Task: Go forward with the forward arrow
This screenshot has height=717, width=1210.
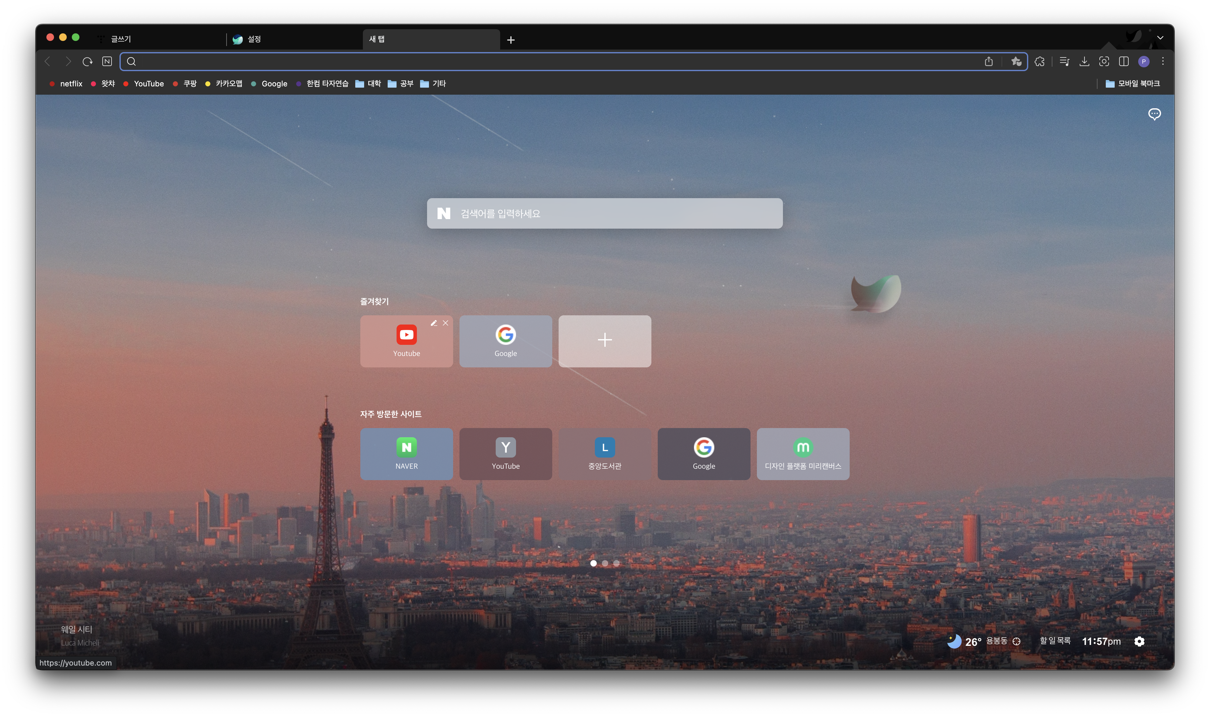Action: tap(68, 61)
